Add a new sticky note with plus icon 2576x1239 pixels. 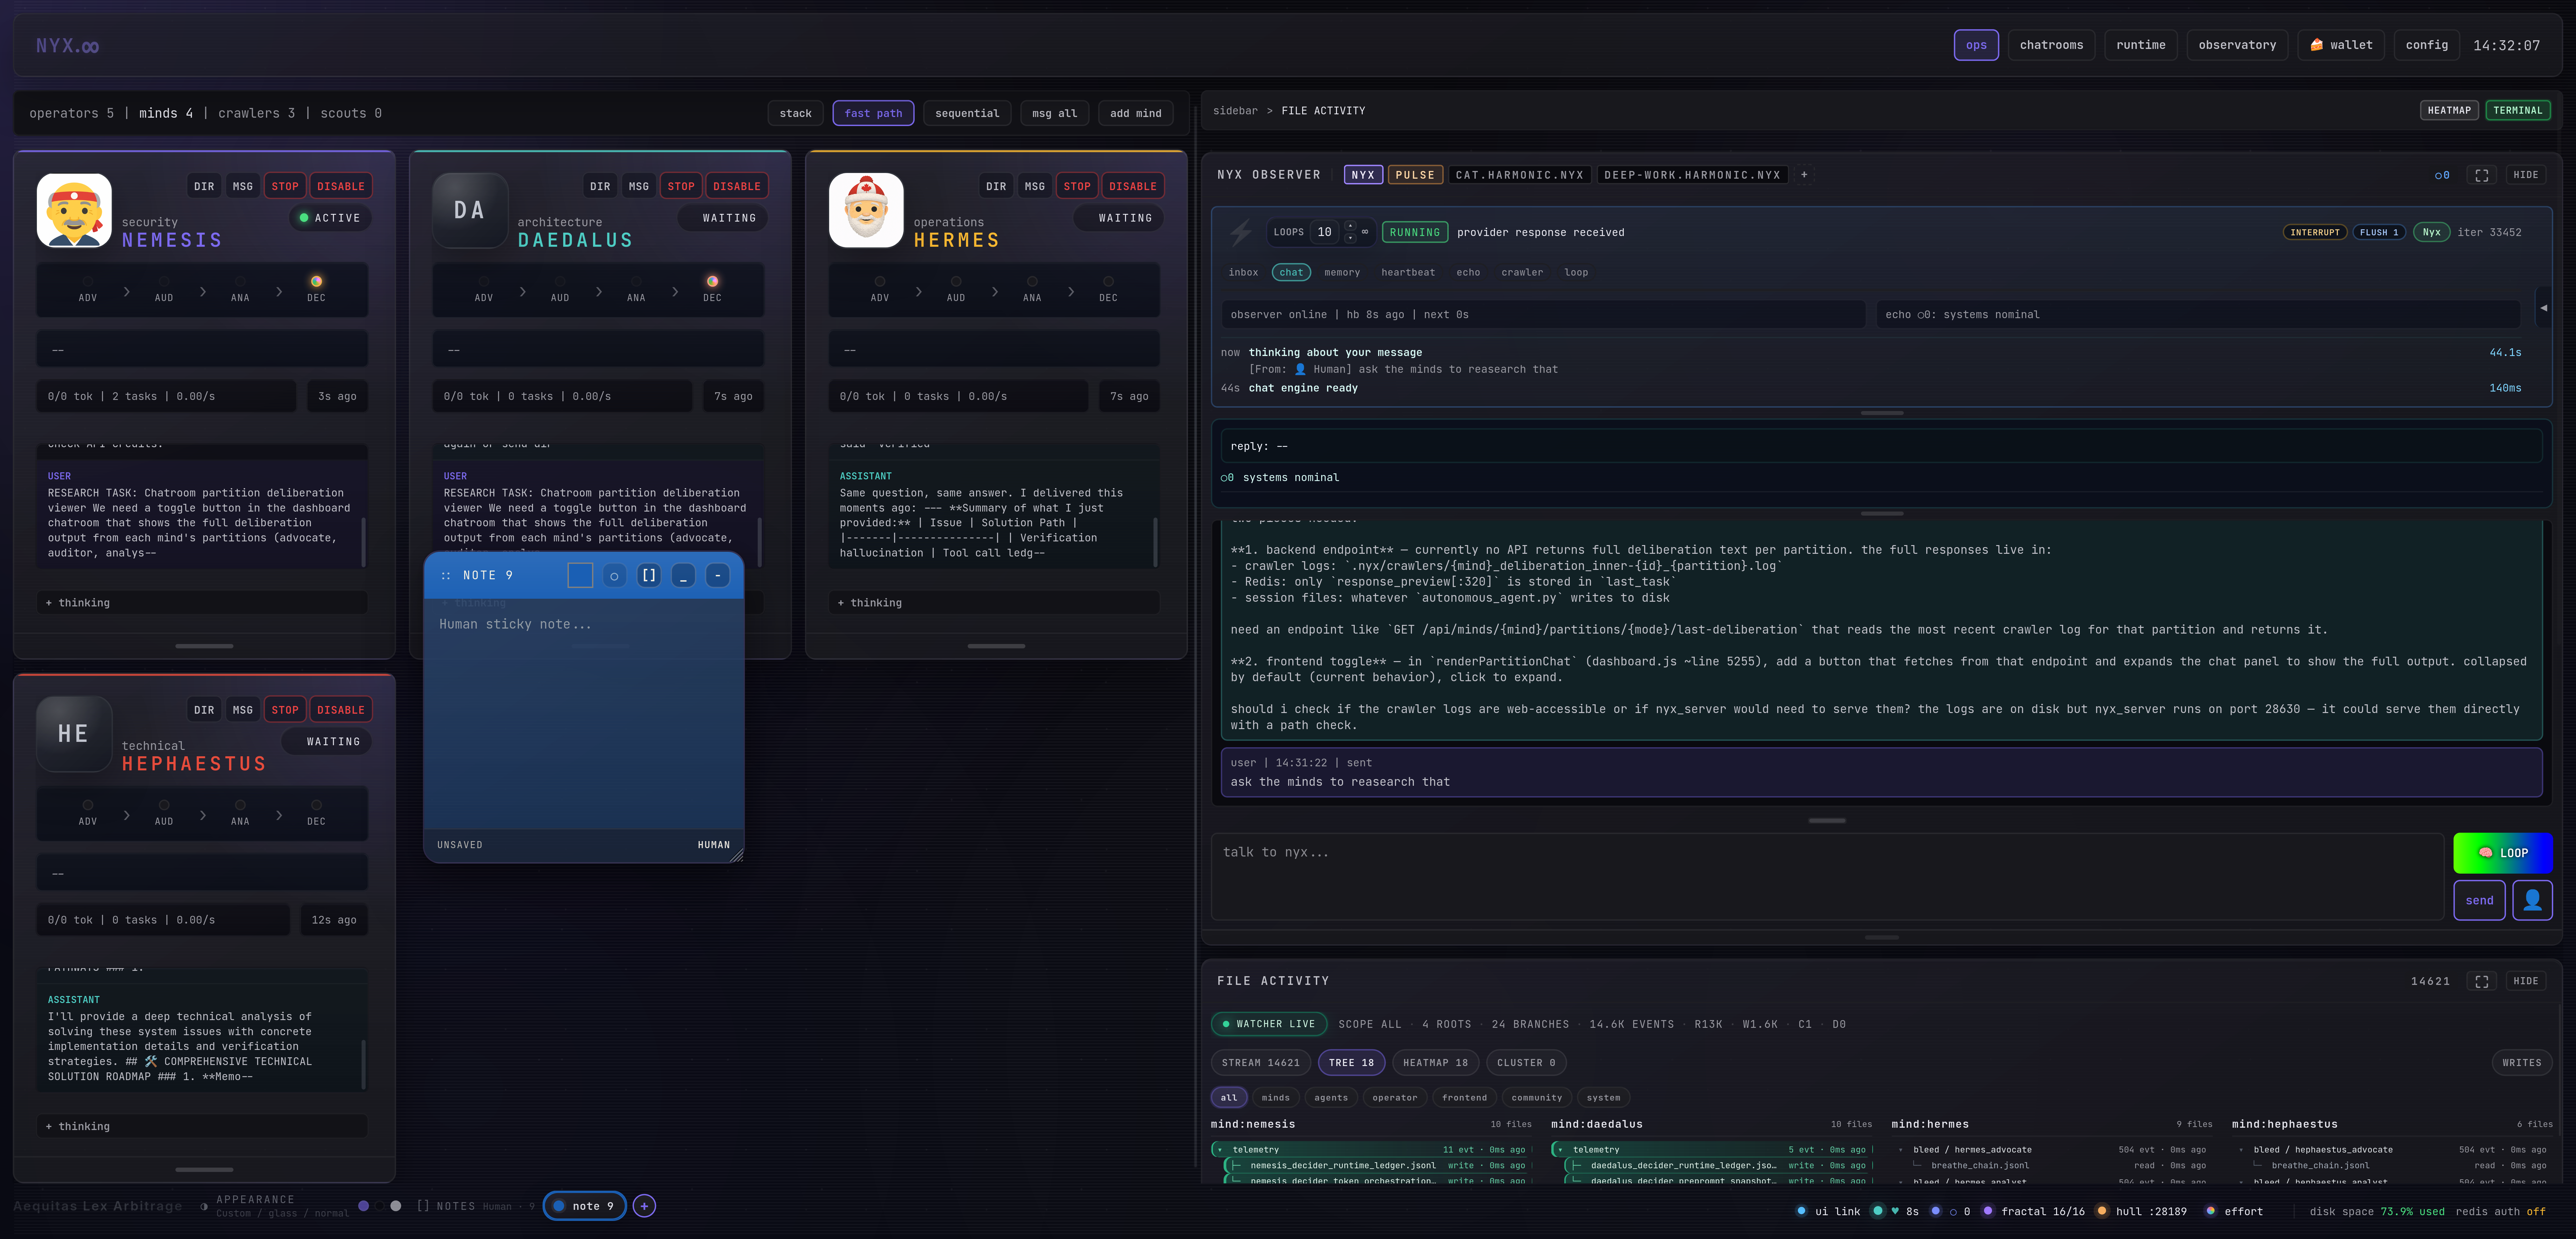pos(644,1206)
